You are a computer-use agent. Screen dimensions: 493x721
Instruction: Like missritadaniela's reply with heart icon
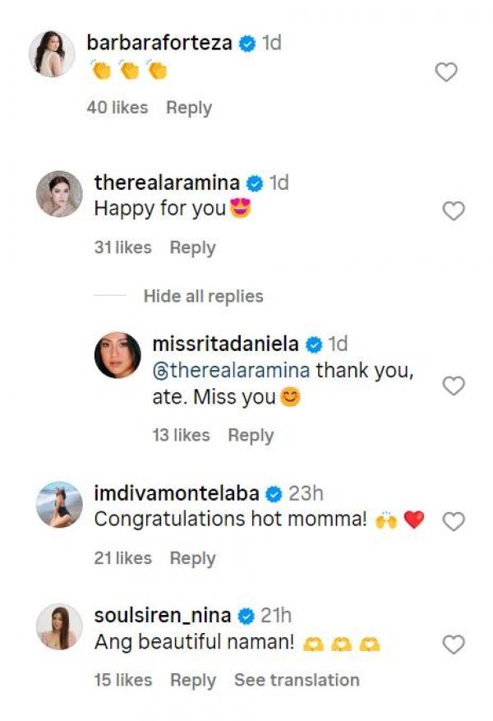coord(454,386)
